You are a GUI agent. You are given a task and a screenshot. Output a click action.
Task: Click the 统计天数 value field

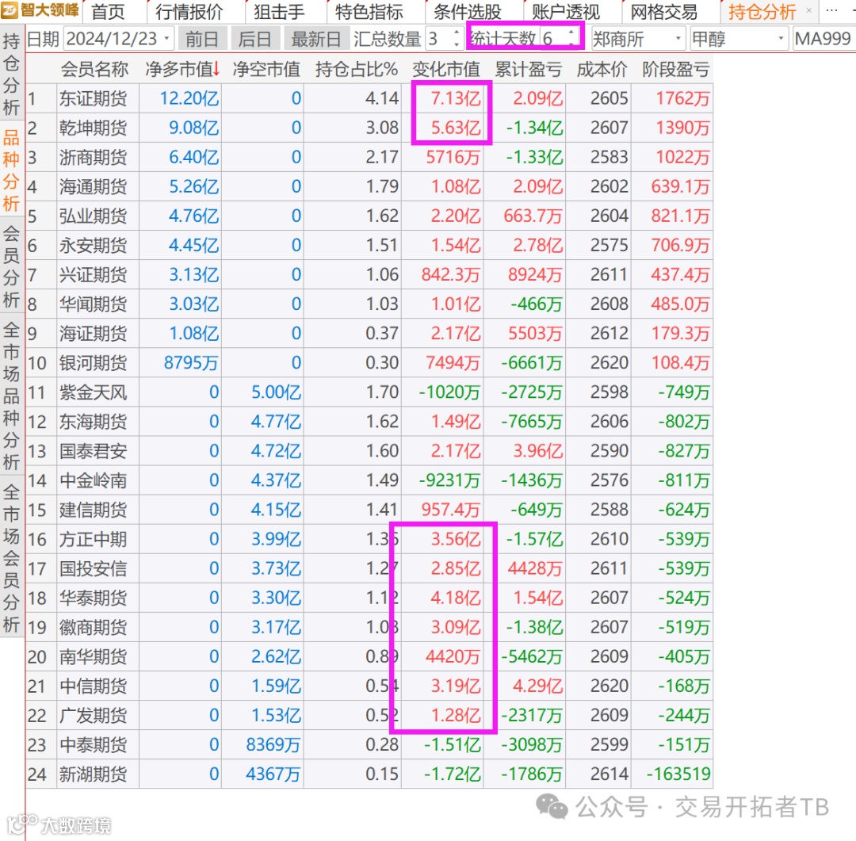coord(554,38)
